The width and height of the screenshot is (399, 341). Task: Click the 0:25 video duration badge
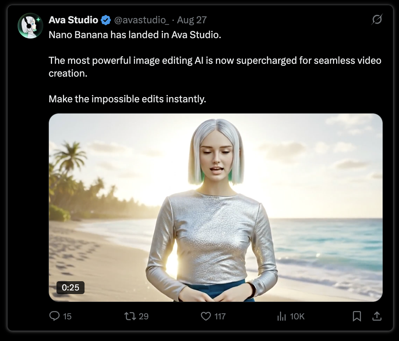click(71, 288)
